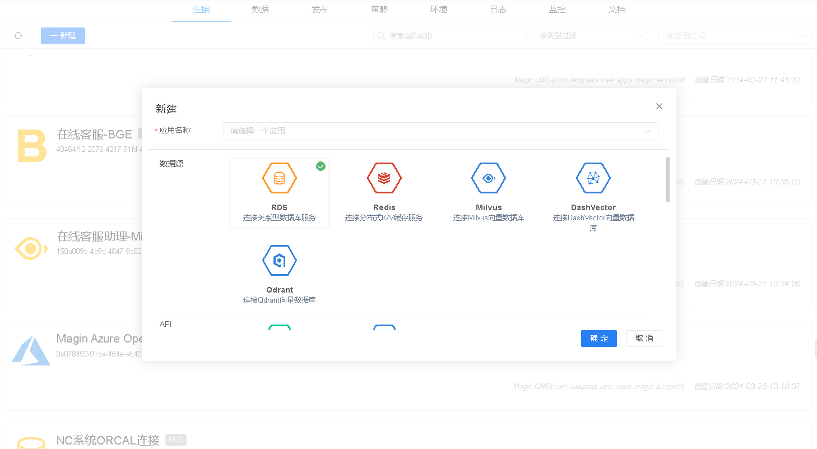Click the Magin Azure connection title
The image size is (817, 449).
(x=100, y=339)
